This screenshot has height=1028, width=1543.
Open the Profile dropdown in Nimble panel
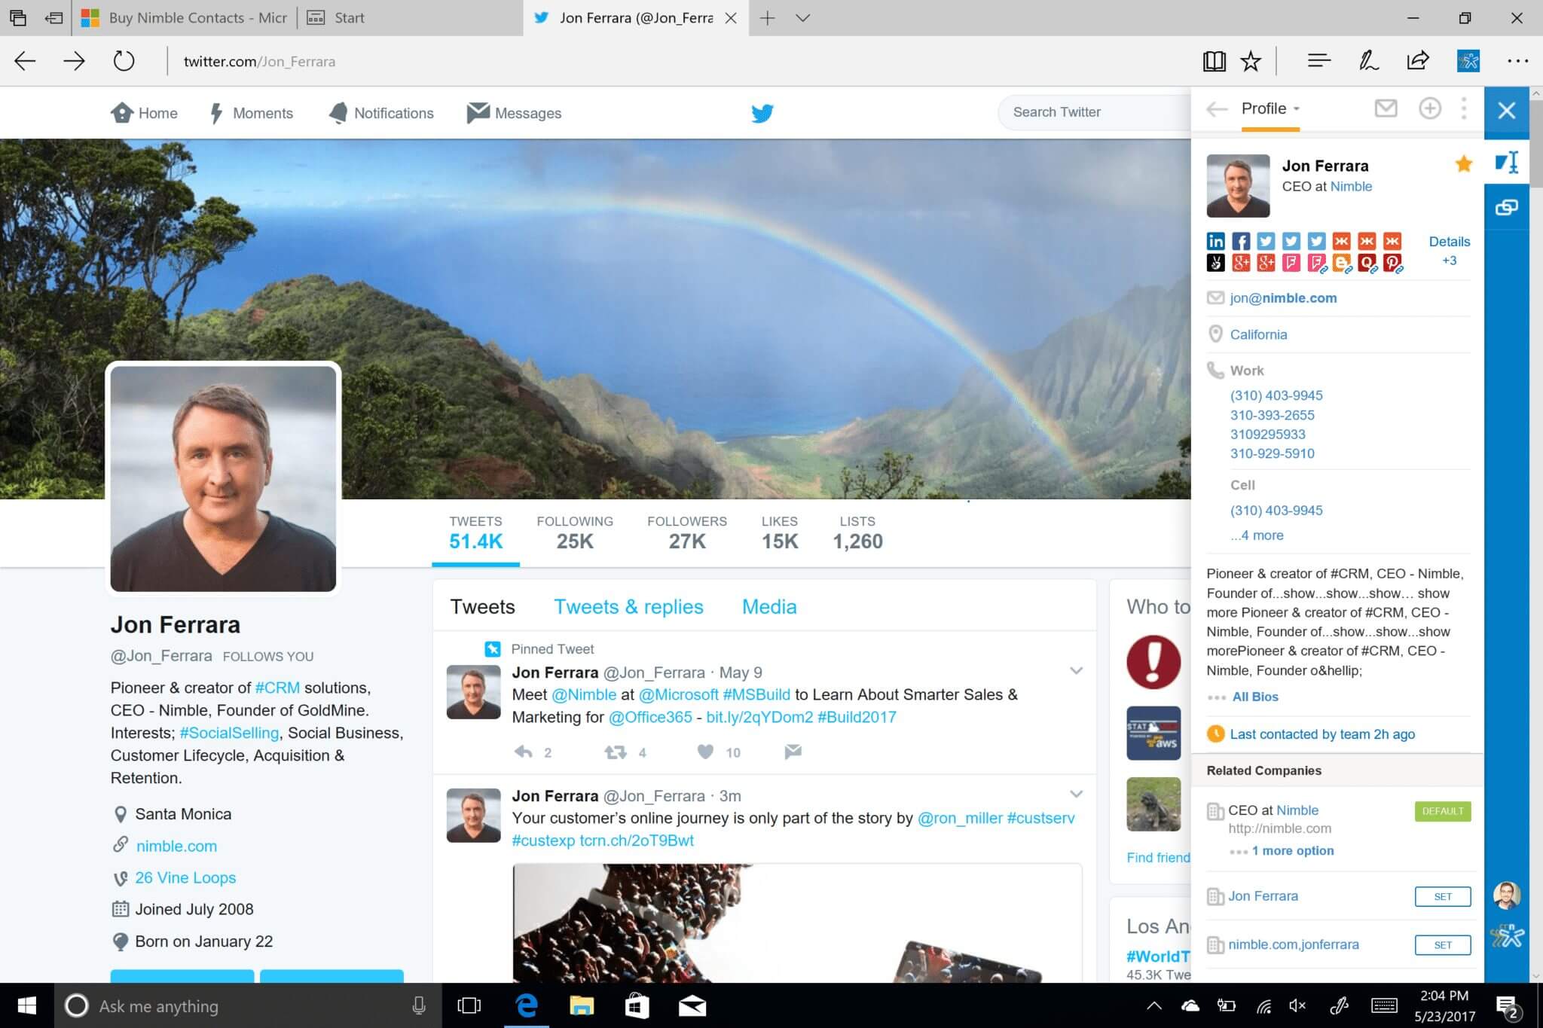(x=1271, y=109)
